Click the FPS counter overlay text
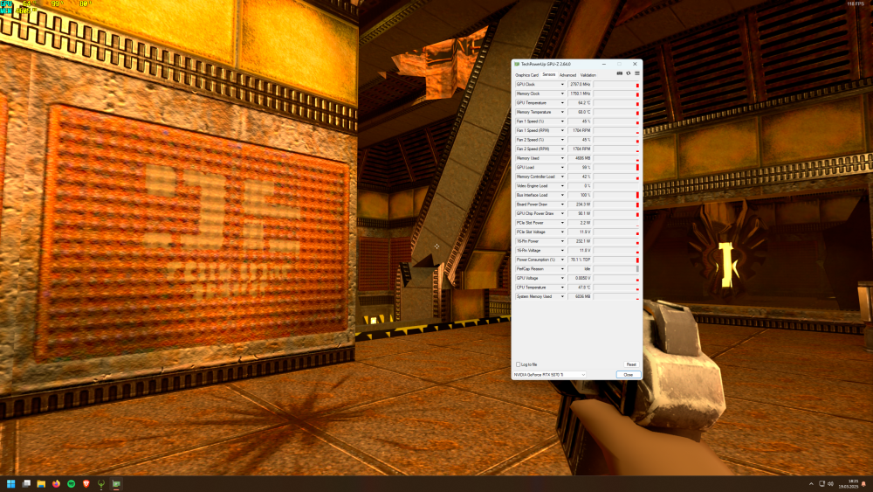 coord(856,3)
